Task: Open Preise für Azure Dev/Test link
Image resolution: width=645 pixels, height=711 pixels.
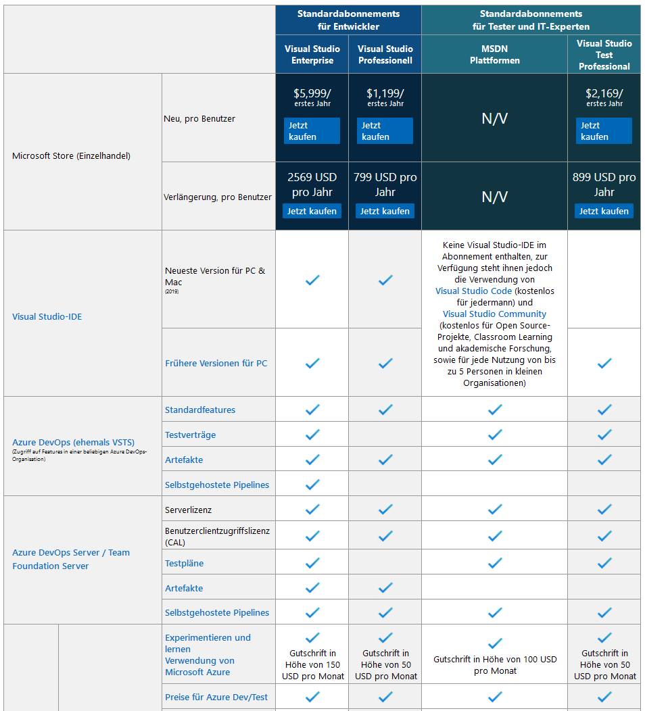Action: (x=216, y=697)
